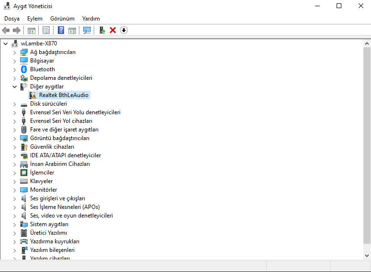Viewport: 371px width, 272px height.
Task: Select the Sistem aygıtları label
Action: click(x=49, y=224)
